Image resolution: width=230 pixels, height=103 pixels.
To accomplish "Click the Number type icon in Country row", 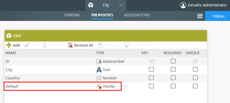I will pyautogui.click(x=99, y=78).
